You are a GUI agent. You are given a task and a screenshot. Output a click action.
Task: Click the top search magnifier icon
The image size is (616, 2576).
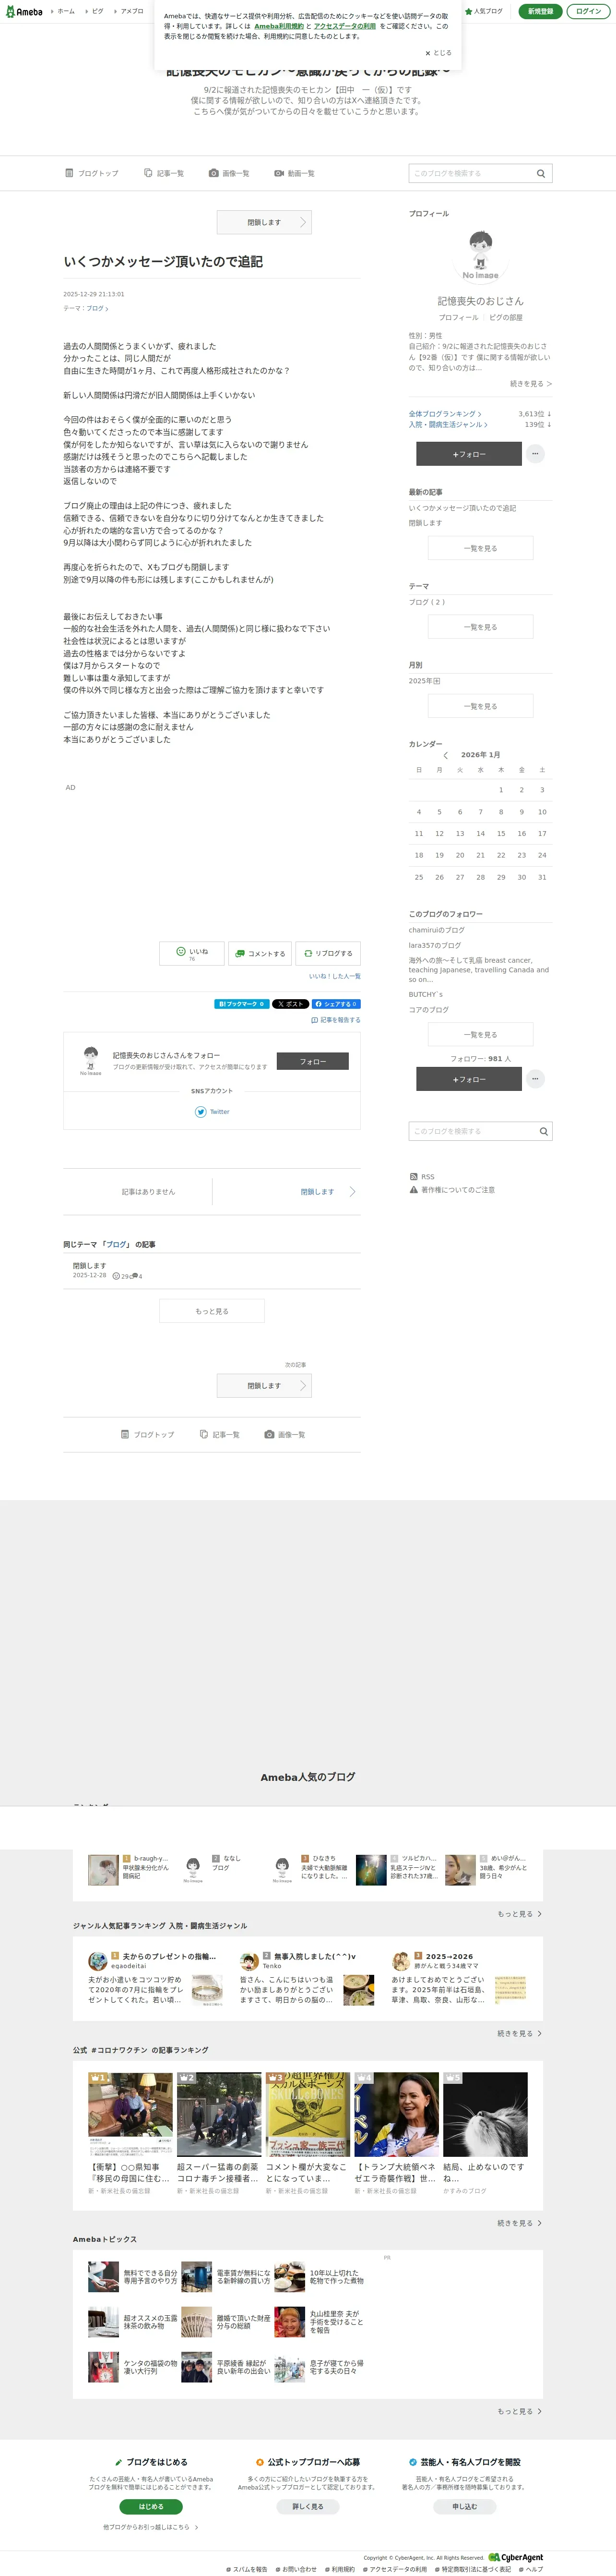[x=541, y=173]
